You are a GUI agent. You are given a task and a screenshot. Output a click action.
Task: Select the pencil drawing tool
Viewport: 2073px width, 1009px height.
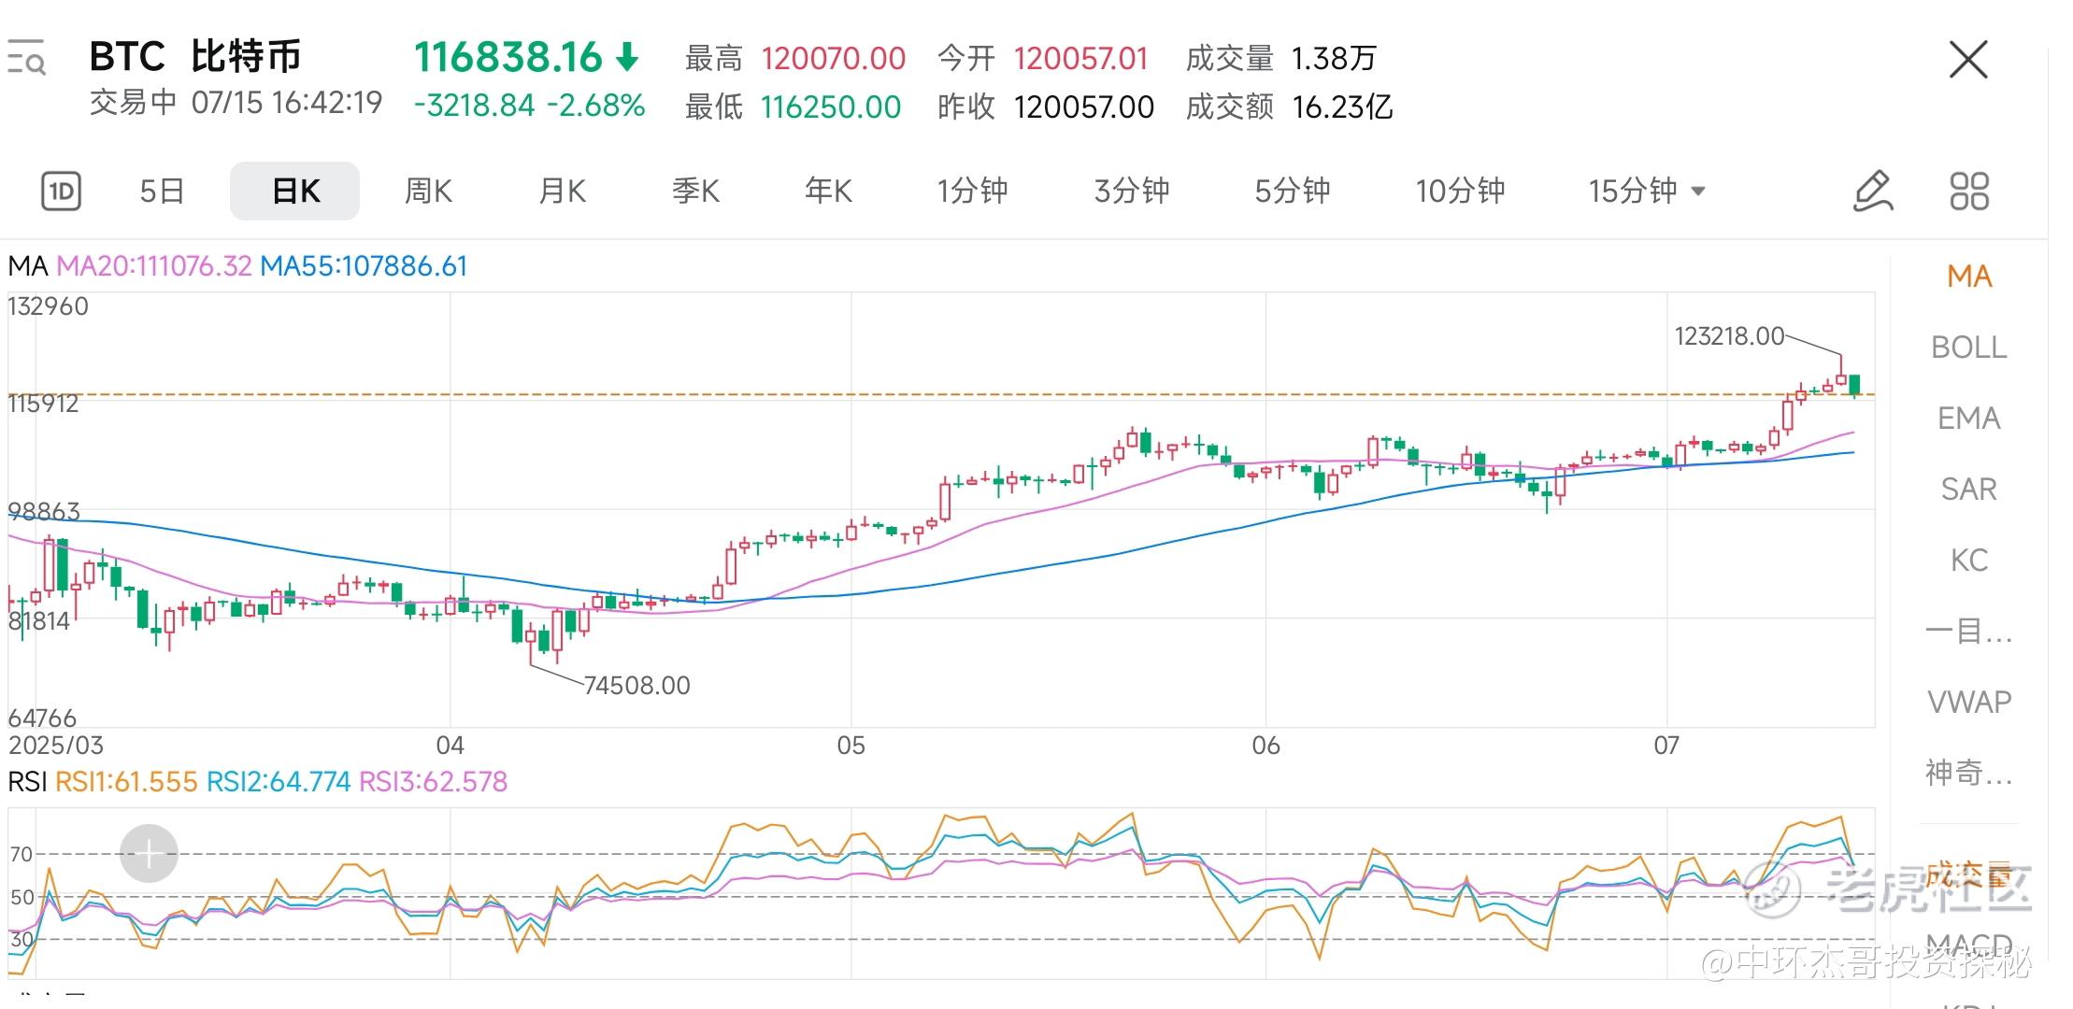tap(1872, 192)
